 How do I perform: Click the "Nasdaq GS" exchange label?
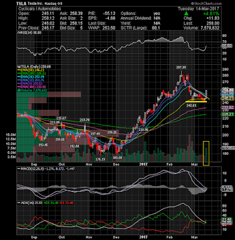click(53, 4)
